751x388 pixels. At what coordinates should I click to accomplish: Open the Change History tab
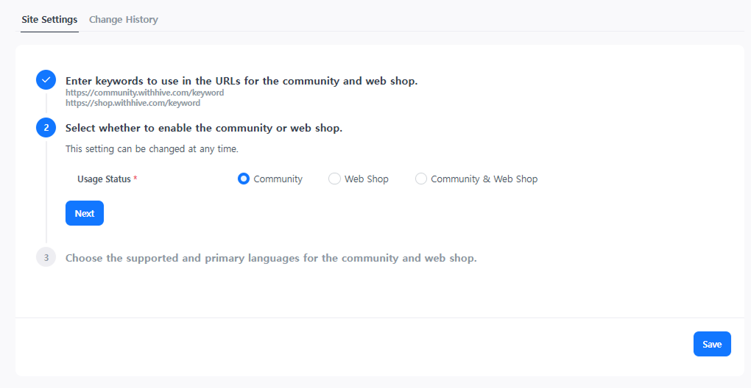click(124, 20)
